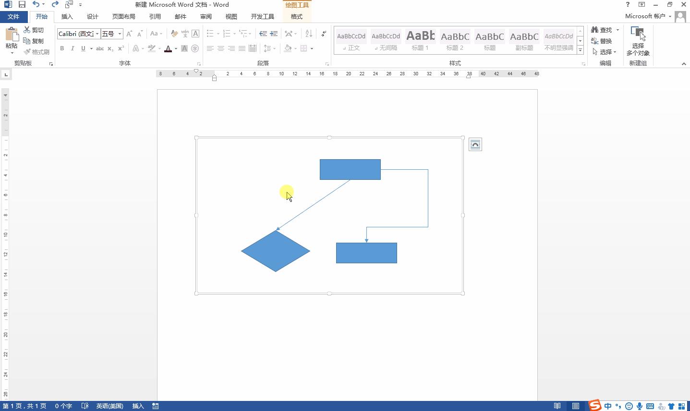690x411 pixels.
Task: Redo the last action
Action: coord(55,4)
